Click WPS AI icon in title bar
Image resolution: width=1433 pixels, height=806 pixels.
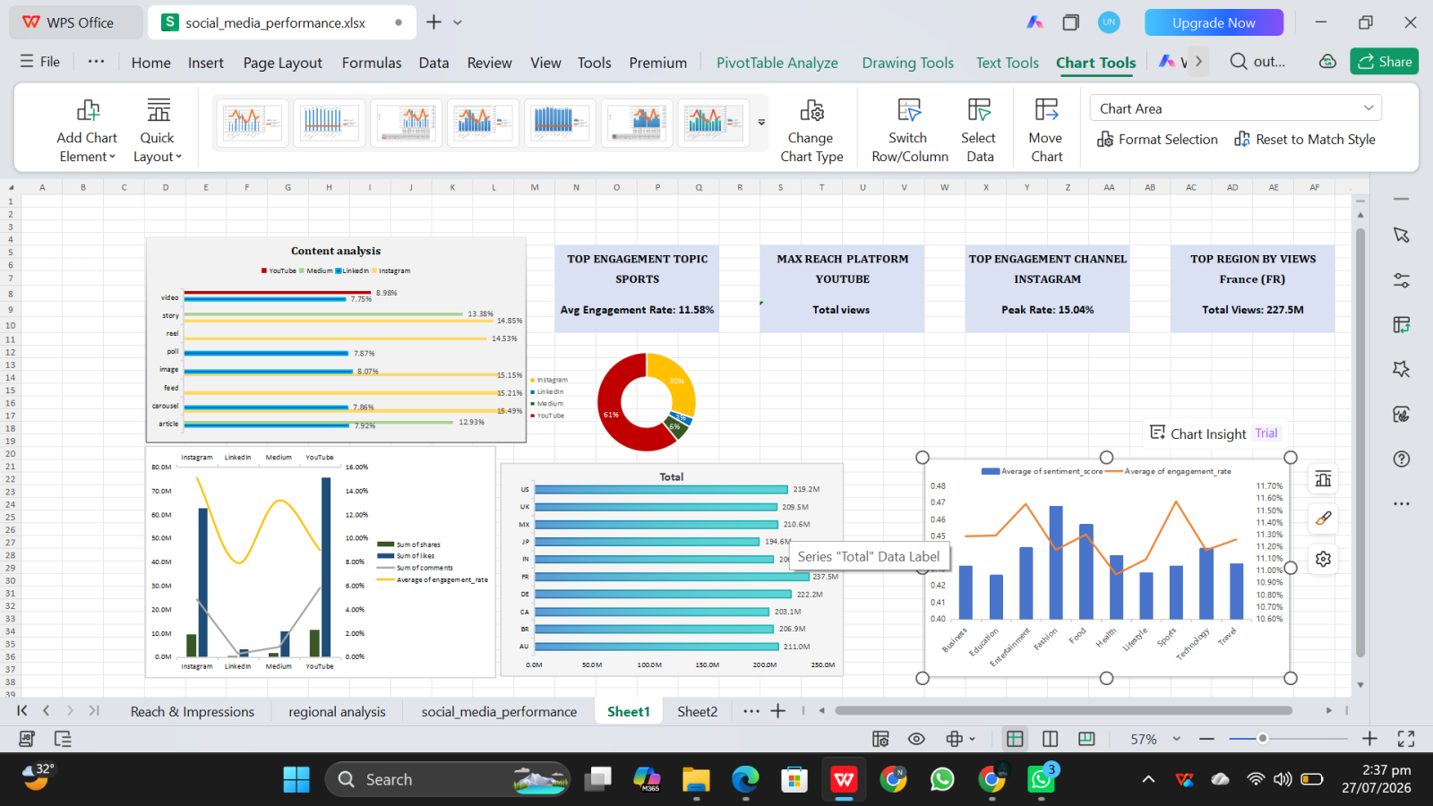pos(1034,22)
